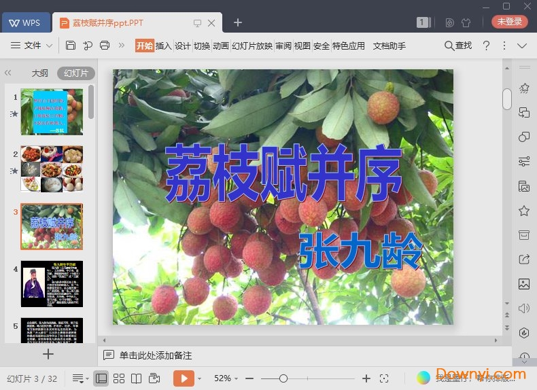Open the picture icon in right sidebar
This screenshot has width=537, height=390.
pos(524,284)
